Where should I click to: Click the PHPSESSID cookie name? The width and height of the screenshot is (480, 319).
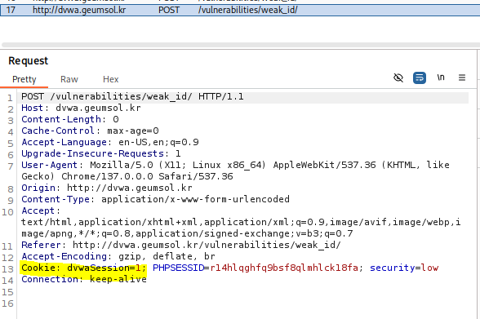[178, 268]
